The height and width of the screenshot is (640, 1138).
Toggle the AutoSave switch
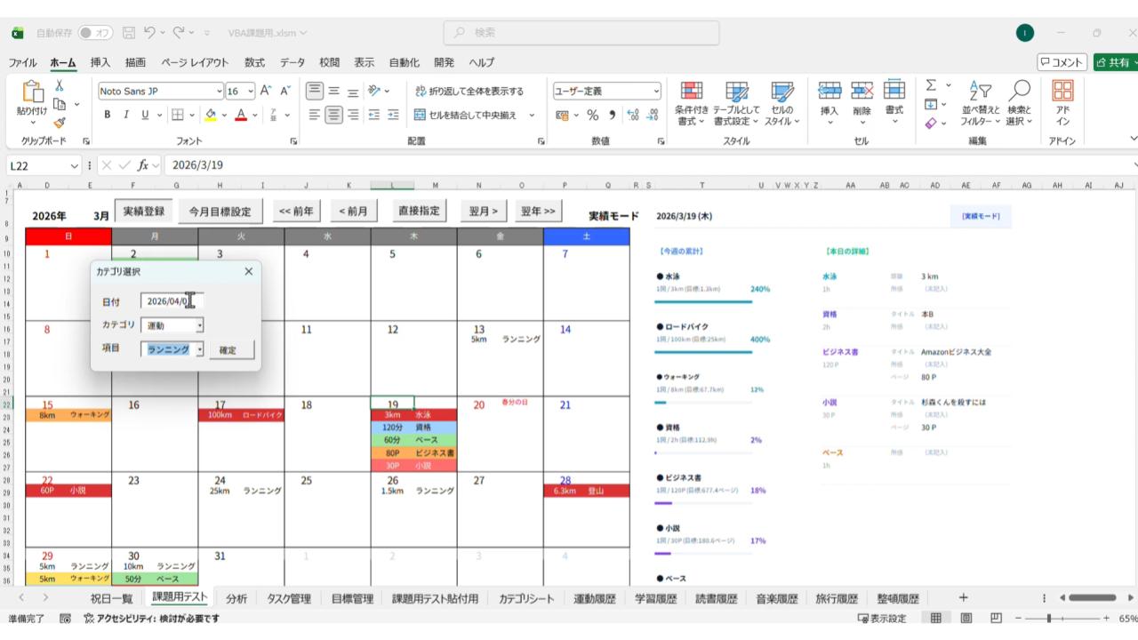point(95,33)
